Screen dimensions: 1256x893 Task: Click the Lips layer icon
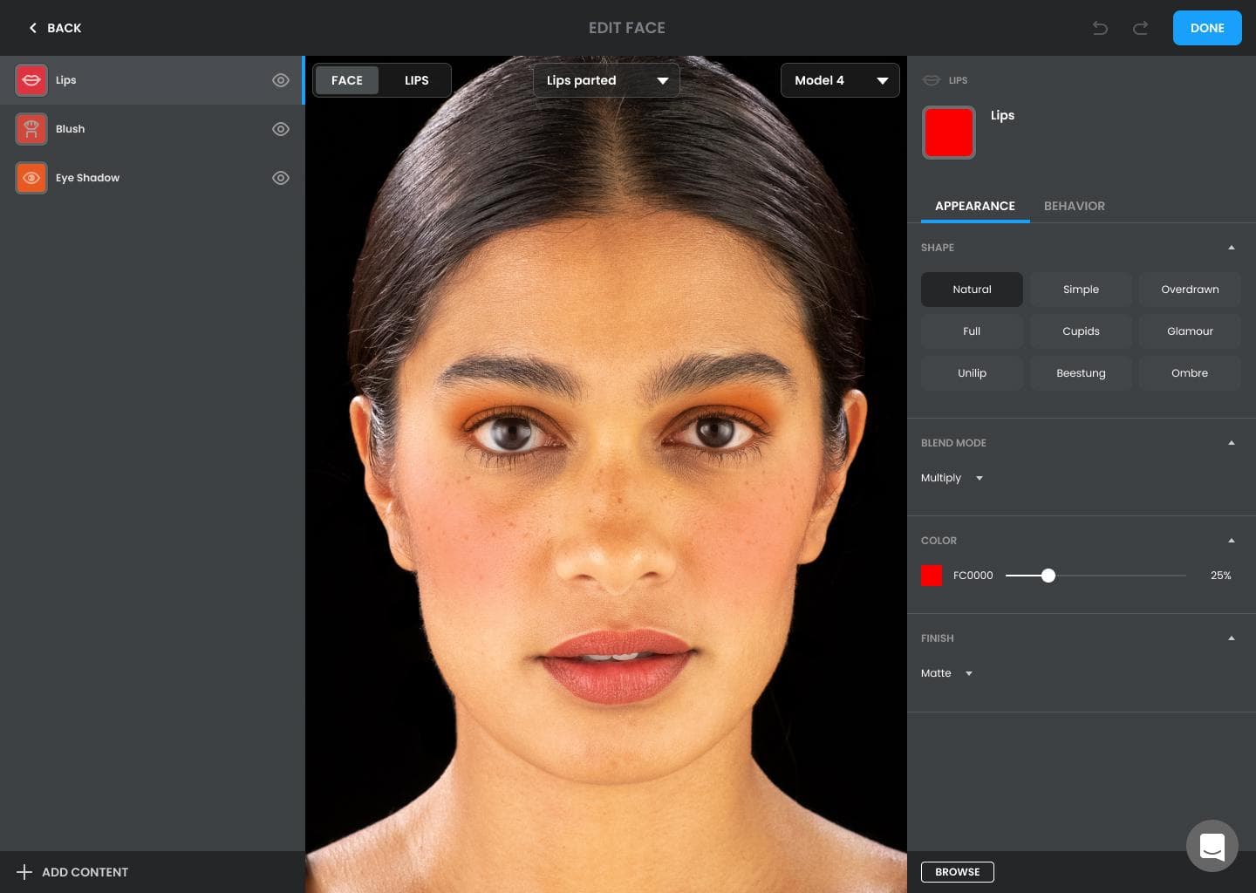tap(31, 80)
